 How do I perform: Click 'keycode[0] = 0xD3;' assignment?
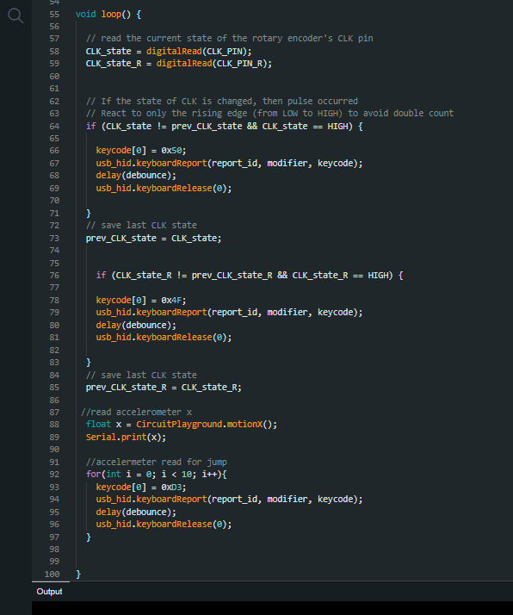click(x=141, y=488)
